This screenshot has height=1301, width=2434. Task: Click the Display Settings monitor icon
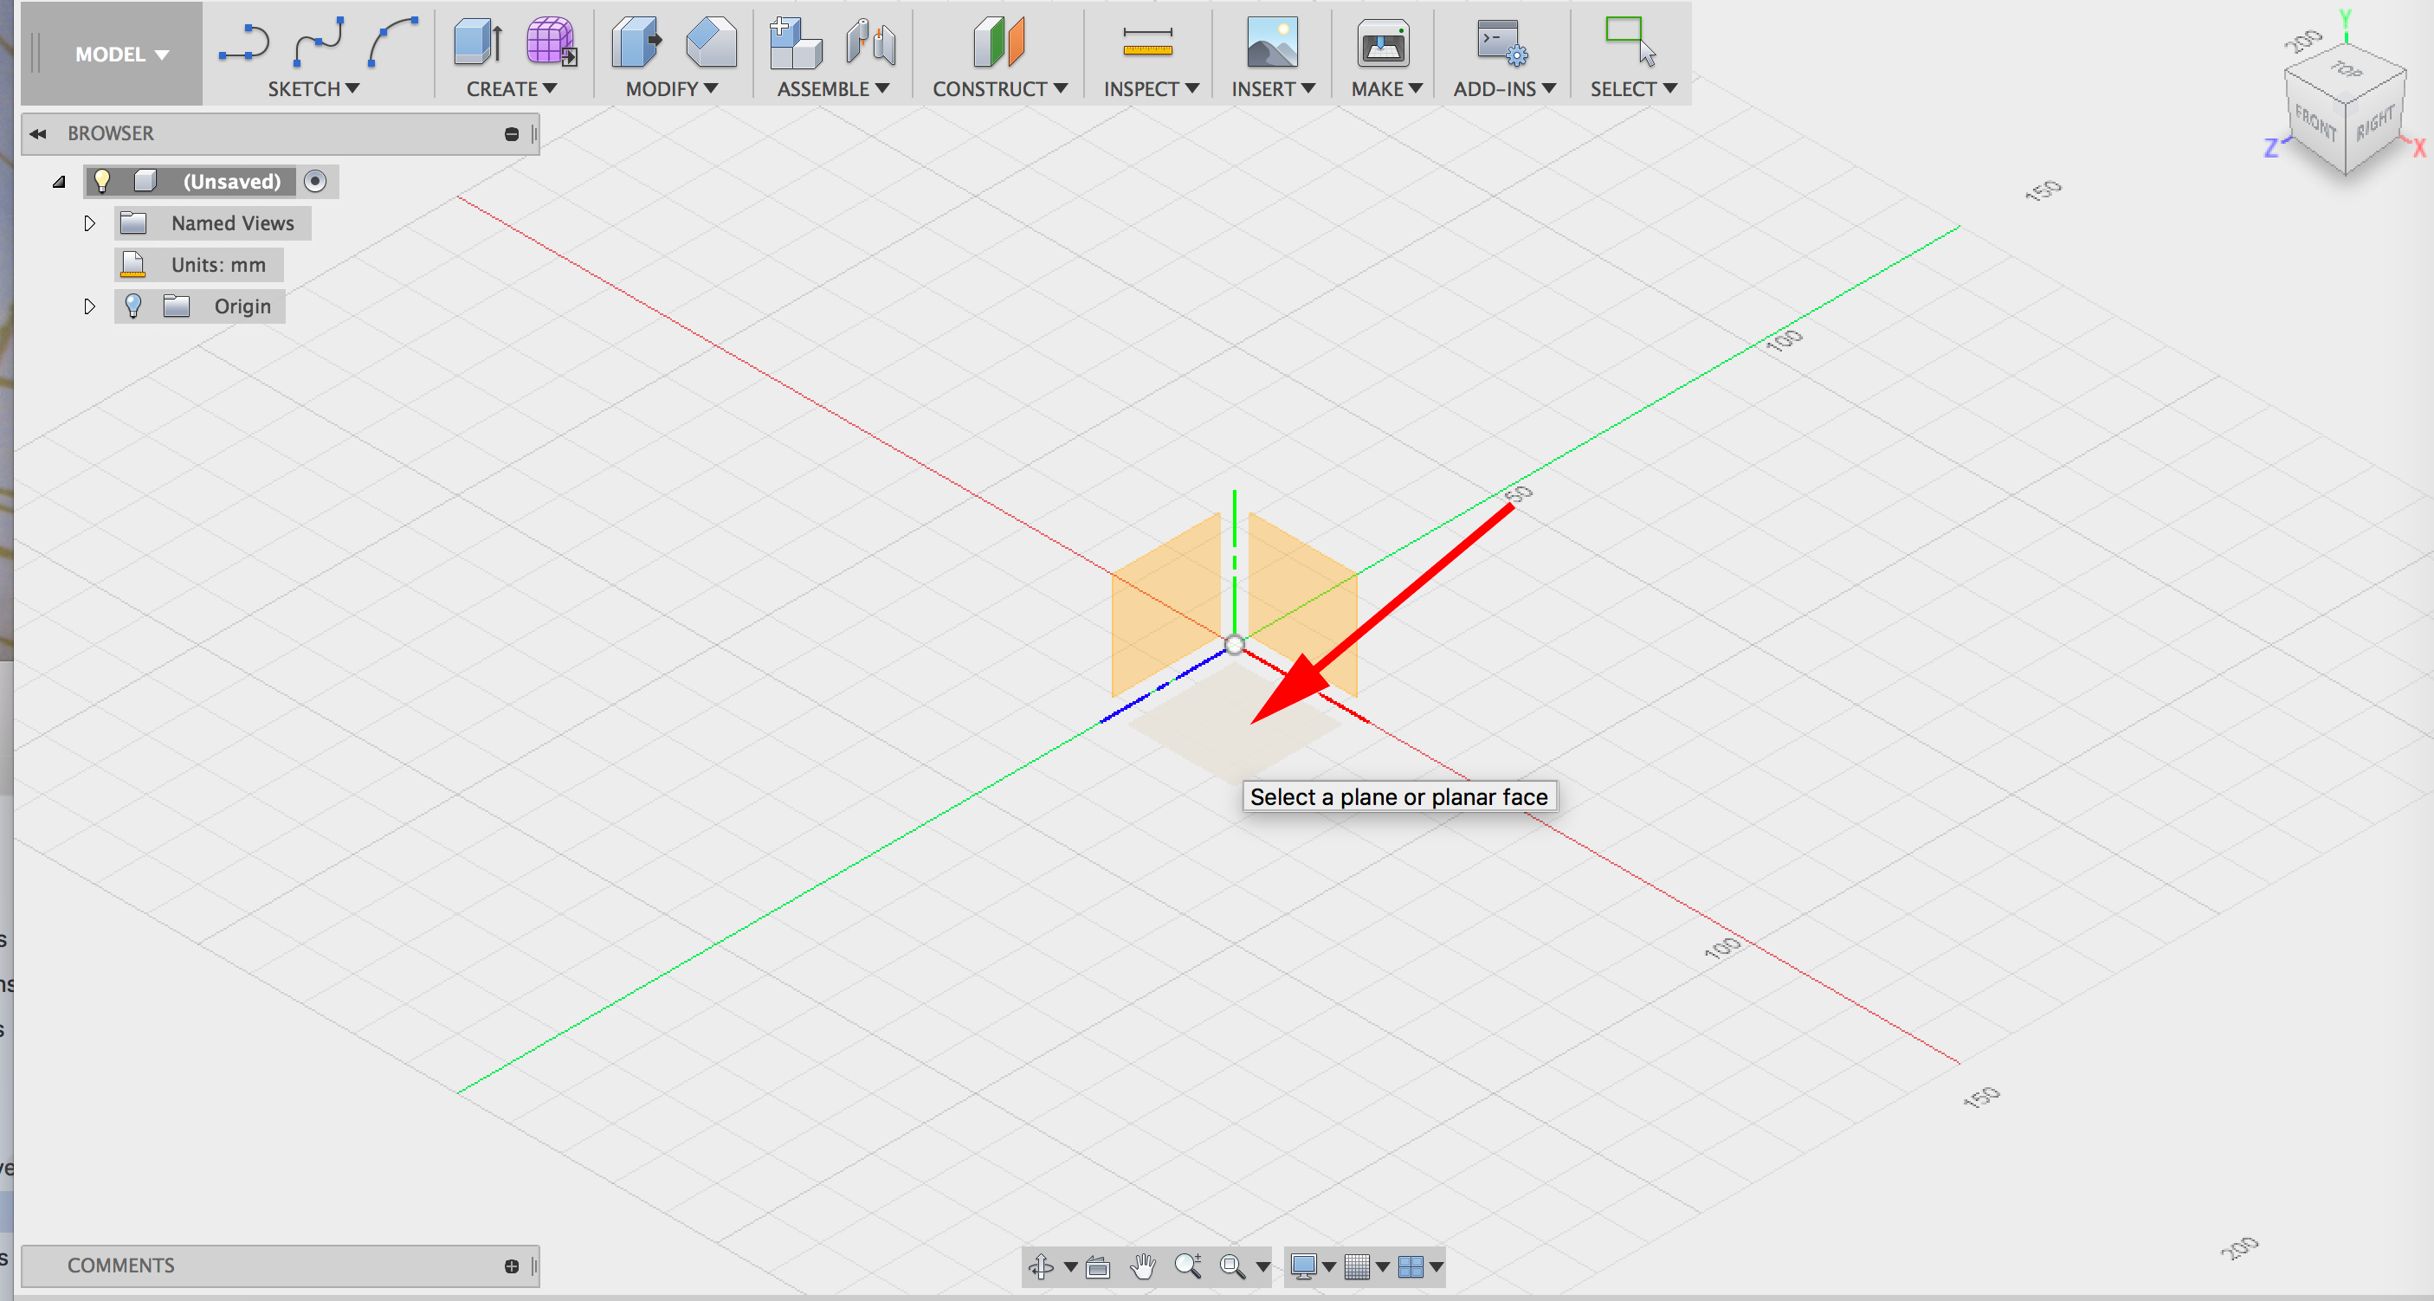tap(1304, 1266)
